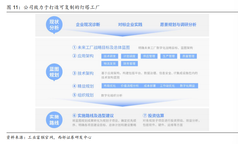Select 价值流程分析 in the lean planning bar
The width and height of the screenshot is (238, 144).
click(130, 86)
